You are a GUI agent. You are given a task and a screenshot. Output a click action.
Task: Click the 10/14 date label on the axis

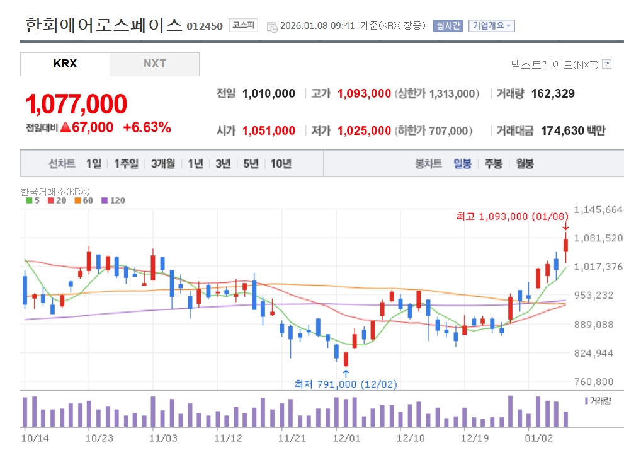pos(35,438)
